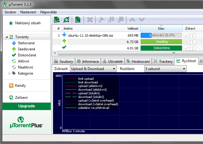This screenshot has height=144, width=203.
Task: Click the 4.91 GB size cell
Action: click(x=132, y=48)
